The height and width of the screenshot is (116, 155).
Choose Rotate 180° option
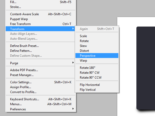coord(97,68)
